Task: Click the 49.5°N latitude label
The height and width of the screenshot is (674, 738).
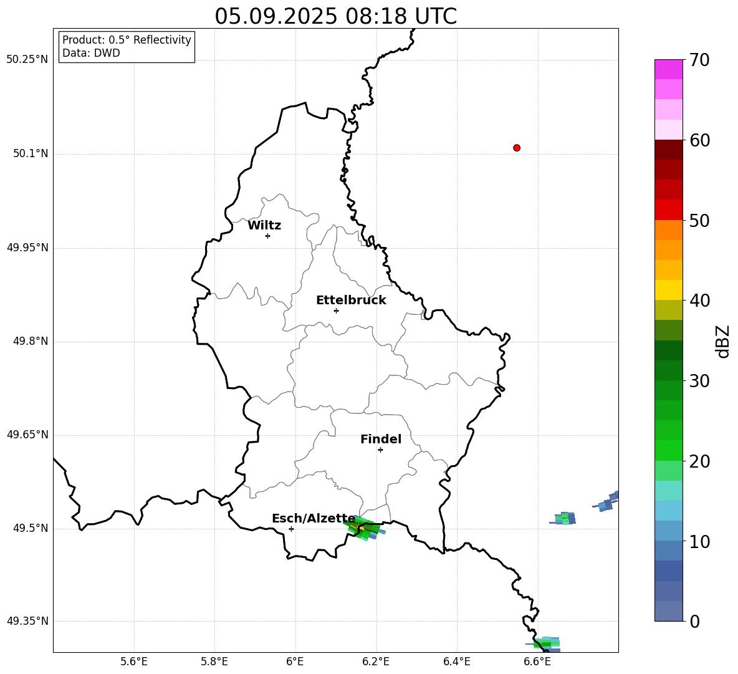Action: [31, 528]
